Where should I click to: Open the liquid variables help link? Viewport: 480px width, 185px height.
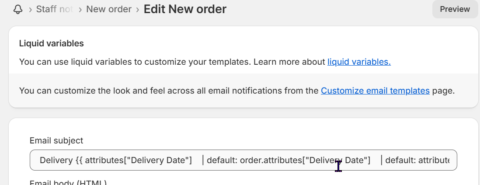coord(359,62)
